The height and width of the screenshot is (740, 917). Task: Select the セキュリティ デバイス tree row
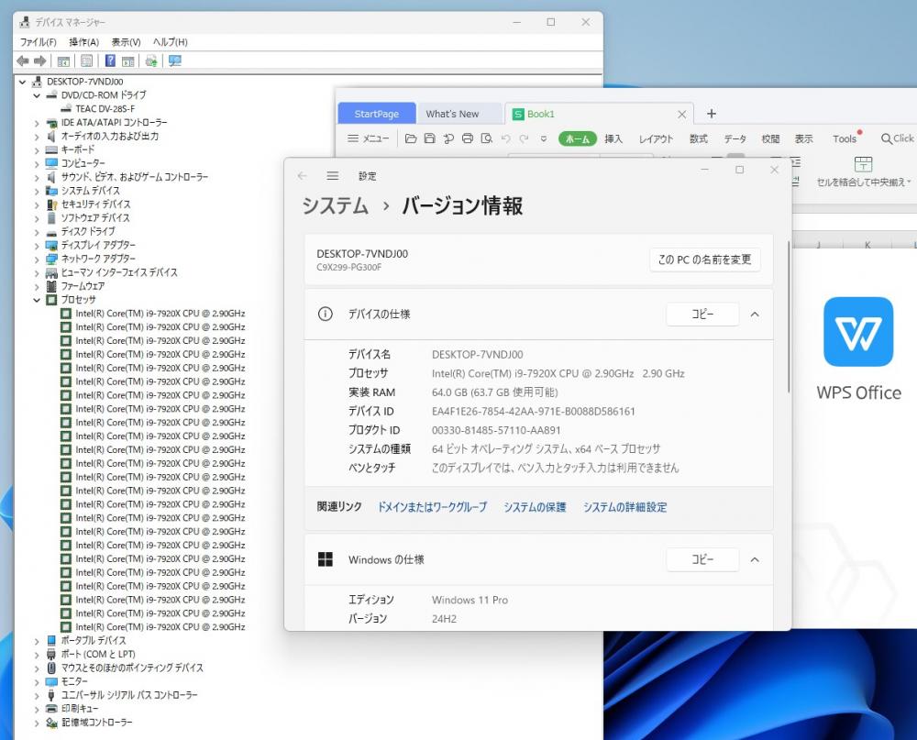pos(95,204)
